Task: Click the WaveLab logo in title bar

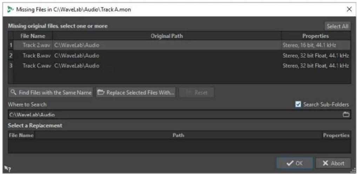Action: (10, 9)
